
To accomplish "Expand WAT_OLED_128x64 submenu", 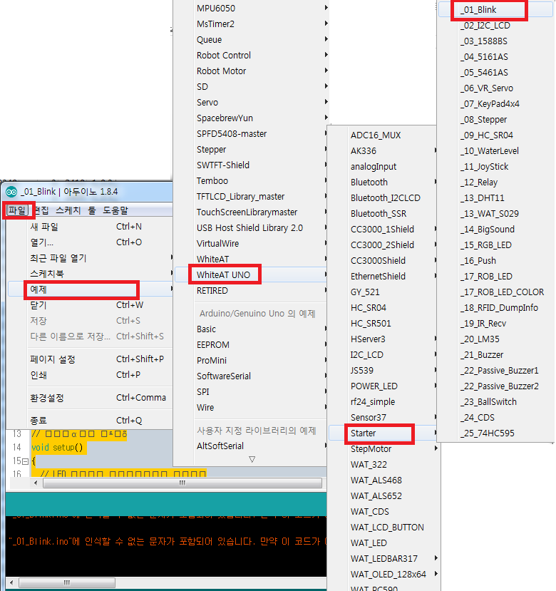I will click(x=384, y=574).
